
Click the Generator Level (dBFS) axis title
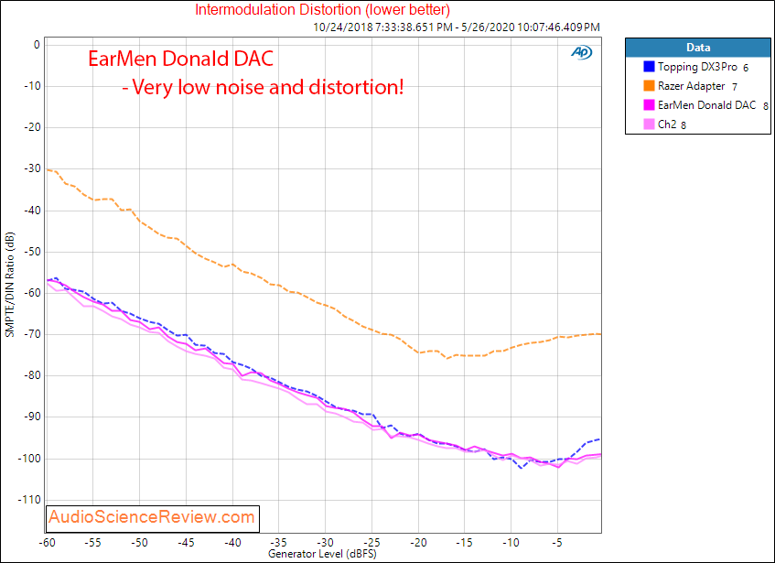click(x=322, y=554)
